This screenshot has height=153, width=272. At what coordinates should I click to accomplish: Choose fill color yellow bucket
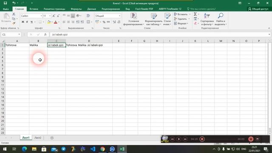pyautogui.click(x=49, y=22)
